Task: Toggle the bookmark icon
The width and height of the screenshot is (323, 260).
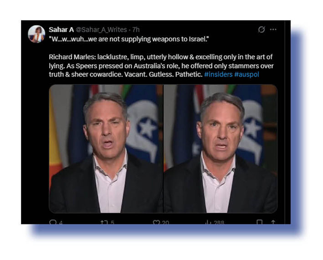Action: (260, 222)
